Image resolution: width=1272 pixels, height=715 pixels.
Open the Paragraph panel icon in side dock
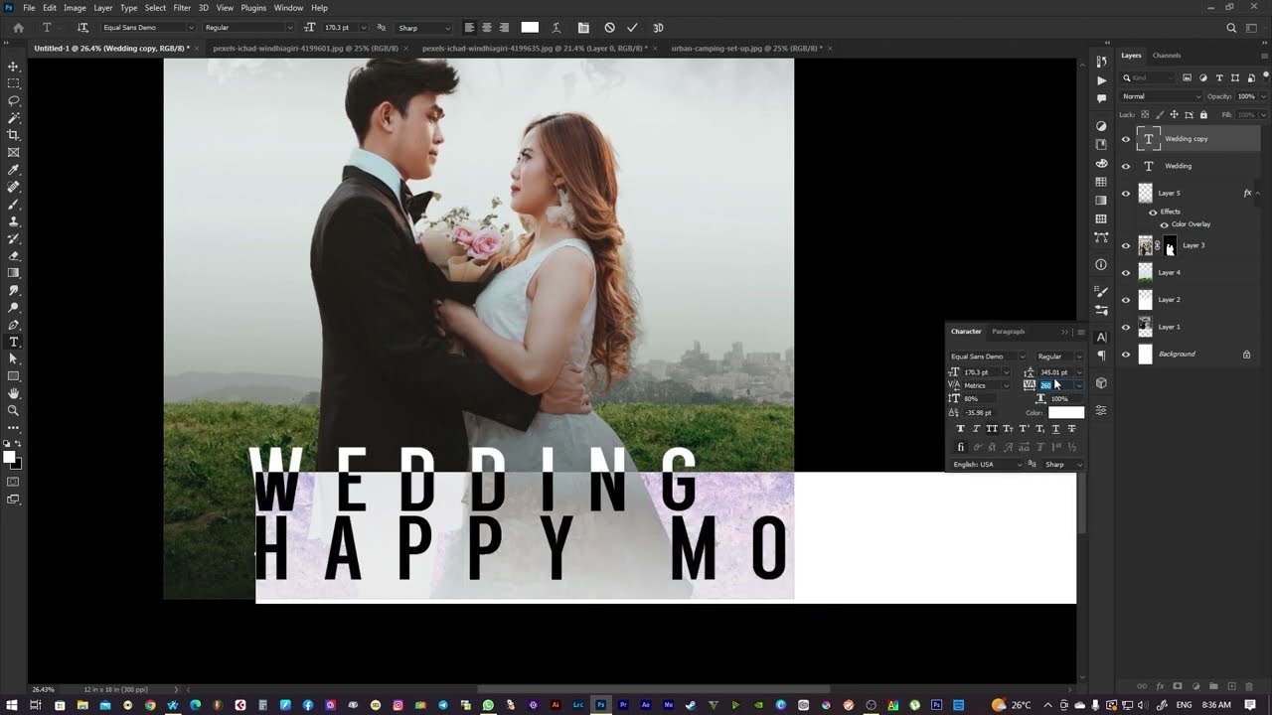1101,356
